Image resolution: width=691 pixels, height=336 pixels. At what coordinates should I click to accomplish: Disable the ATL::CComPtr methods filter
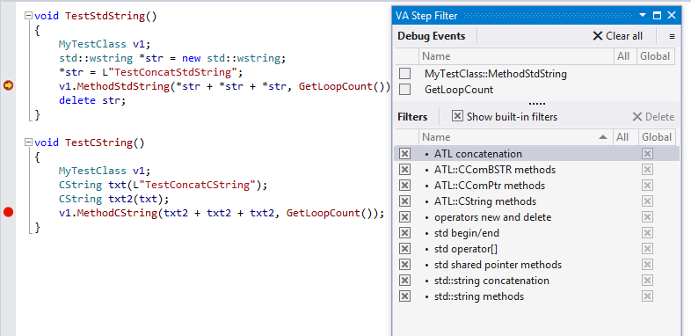tap(404, 186)
